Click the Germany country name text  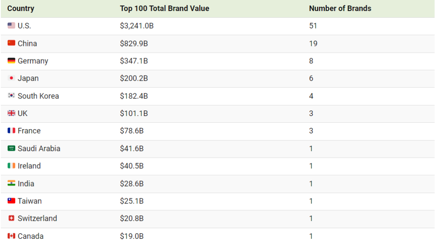33,61
